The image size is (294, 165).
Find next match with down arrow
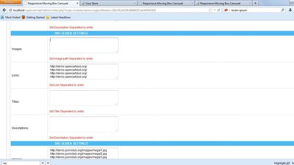click(x=48, y=163)
